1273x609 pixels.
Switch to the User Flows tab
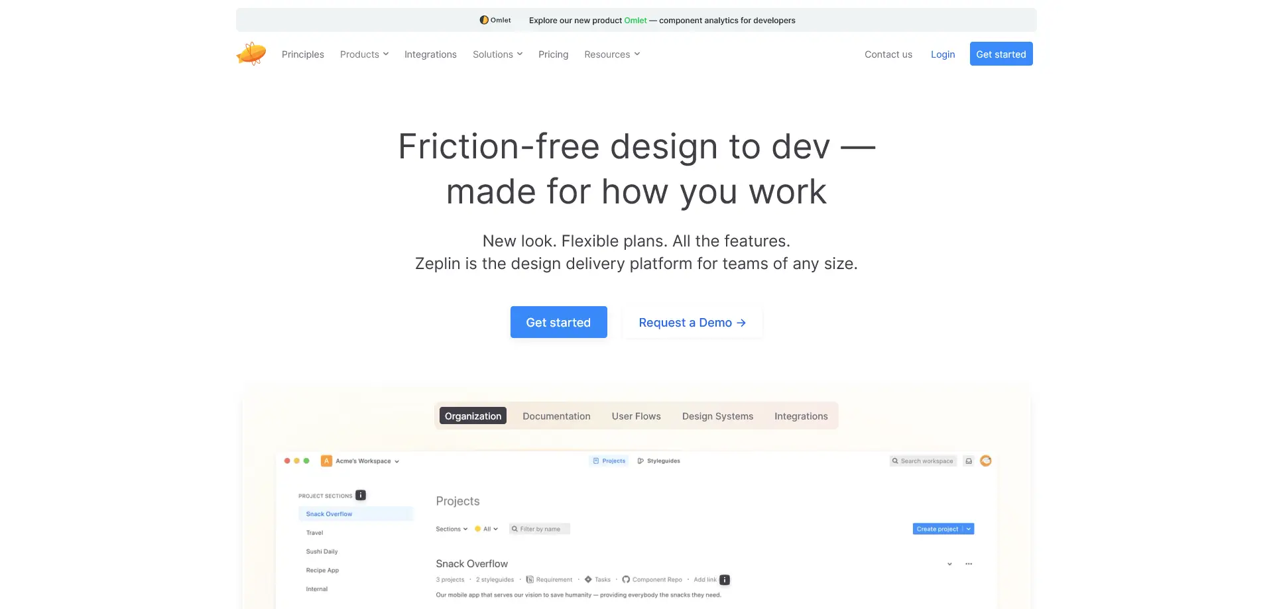click(636, 415)
